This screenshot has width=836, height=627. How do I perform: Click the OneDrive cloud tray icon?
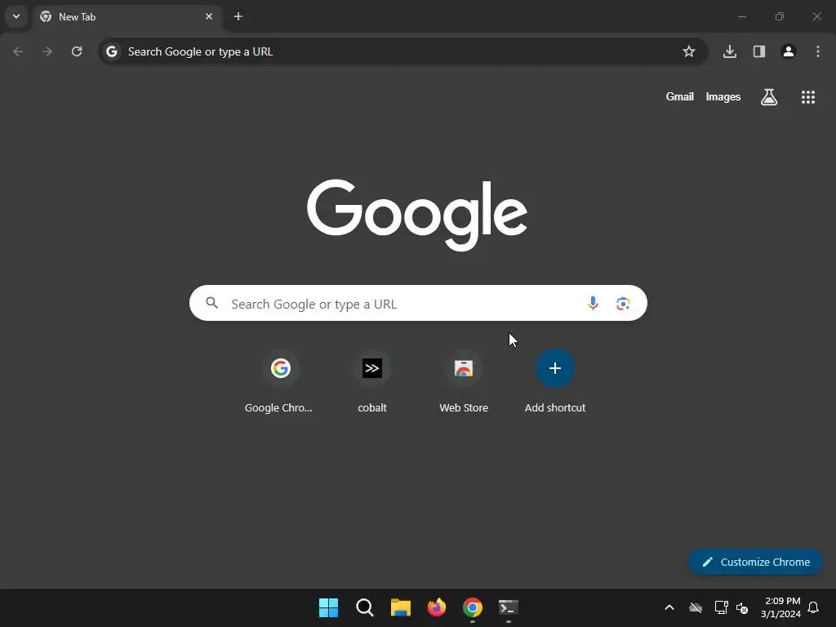coord(696,607)
